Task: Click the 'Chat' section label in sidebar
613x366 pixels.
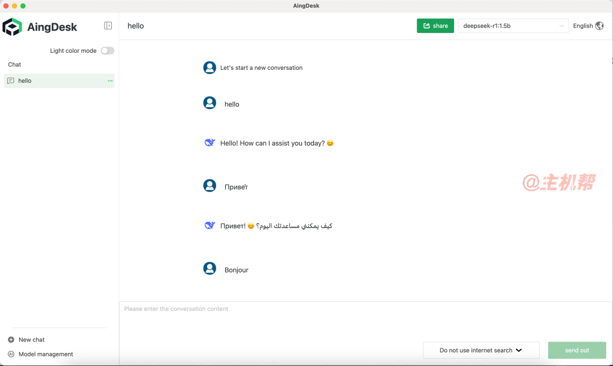Action: pos(14,65)
